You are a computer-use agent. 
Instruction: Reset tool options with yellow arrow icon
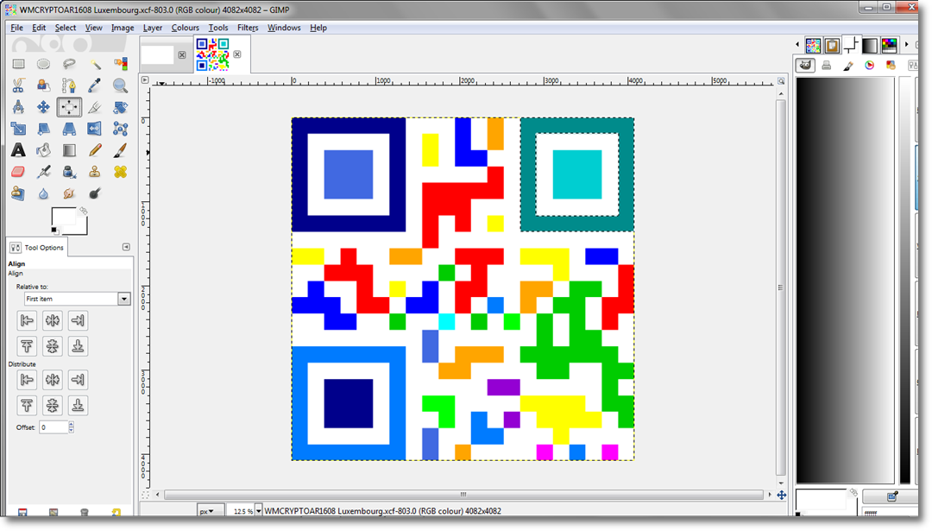click(116, 513)
